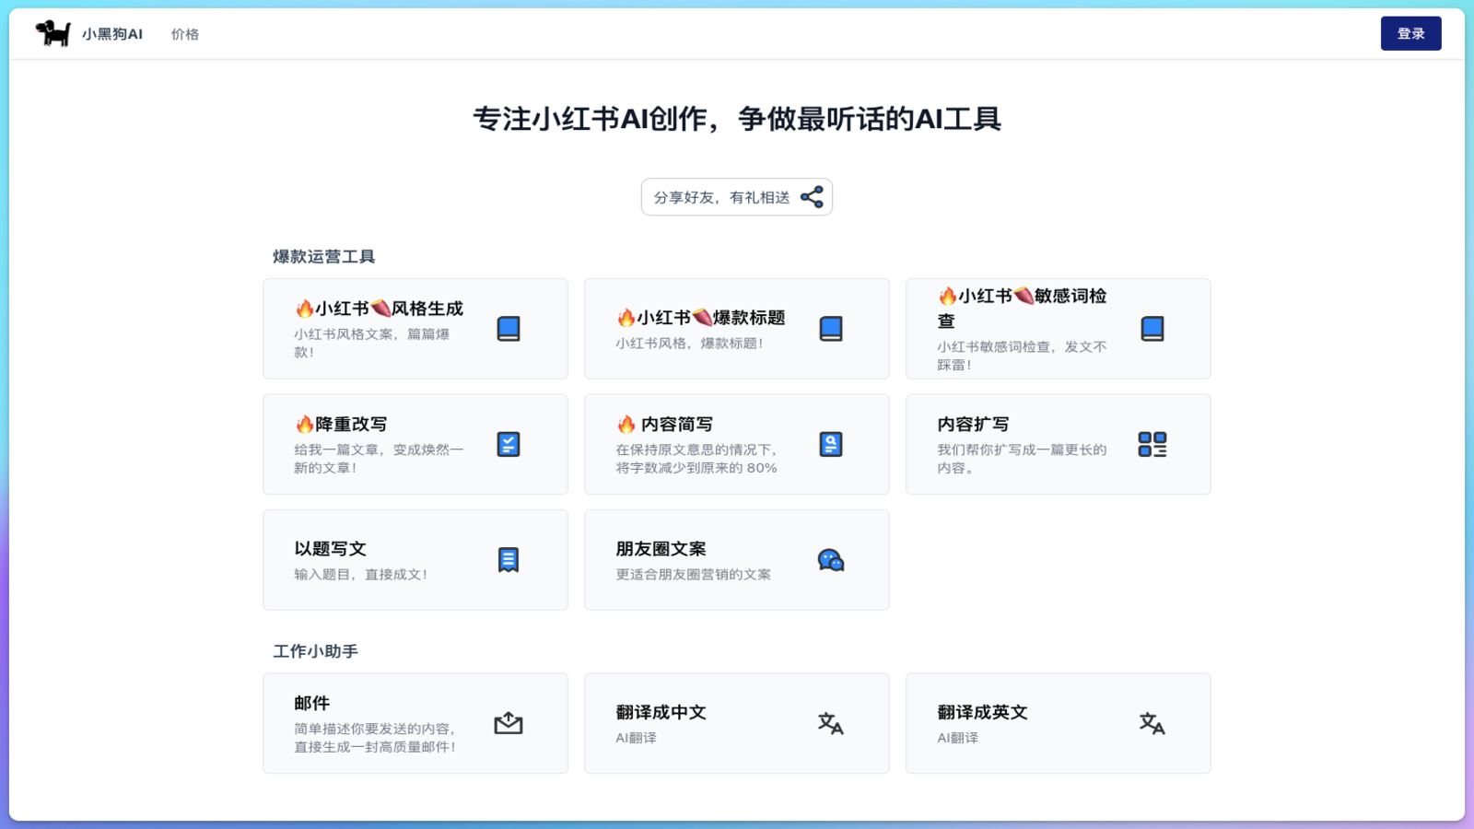
Task: Click description 小红书敏感词检查，发文不踩雷
Action: tap(1023, 356)
